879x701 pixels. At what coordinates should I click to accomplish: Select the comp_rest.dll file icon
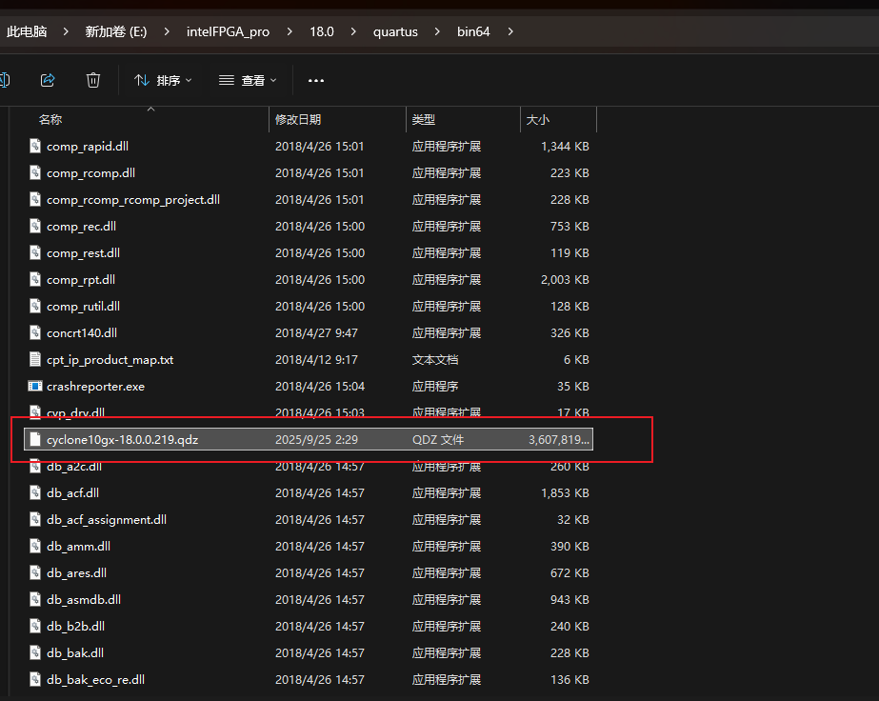coord(34,252)
